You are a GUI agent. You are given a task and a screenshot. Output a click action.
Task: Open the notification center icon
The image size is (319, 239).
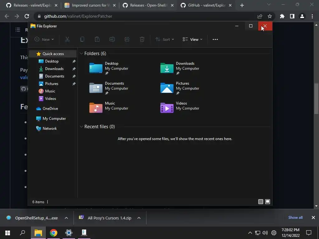point(309,233)
